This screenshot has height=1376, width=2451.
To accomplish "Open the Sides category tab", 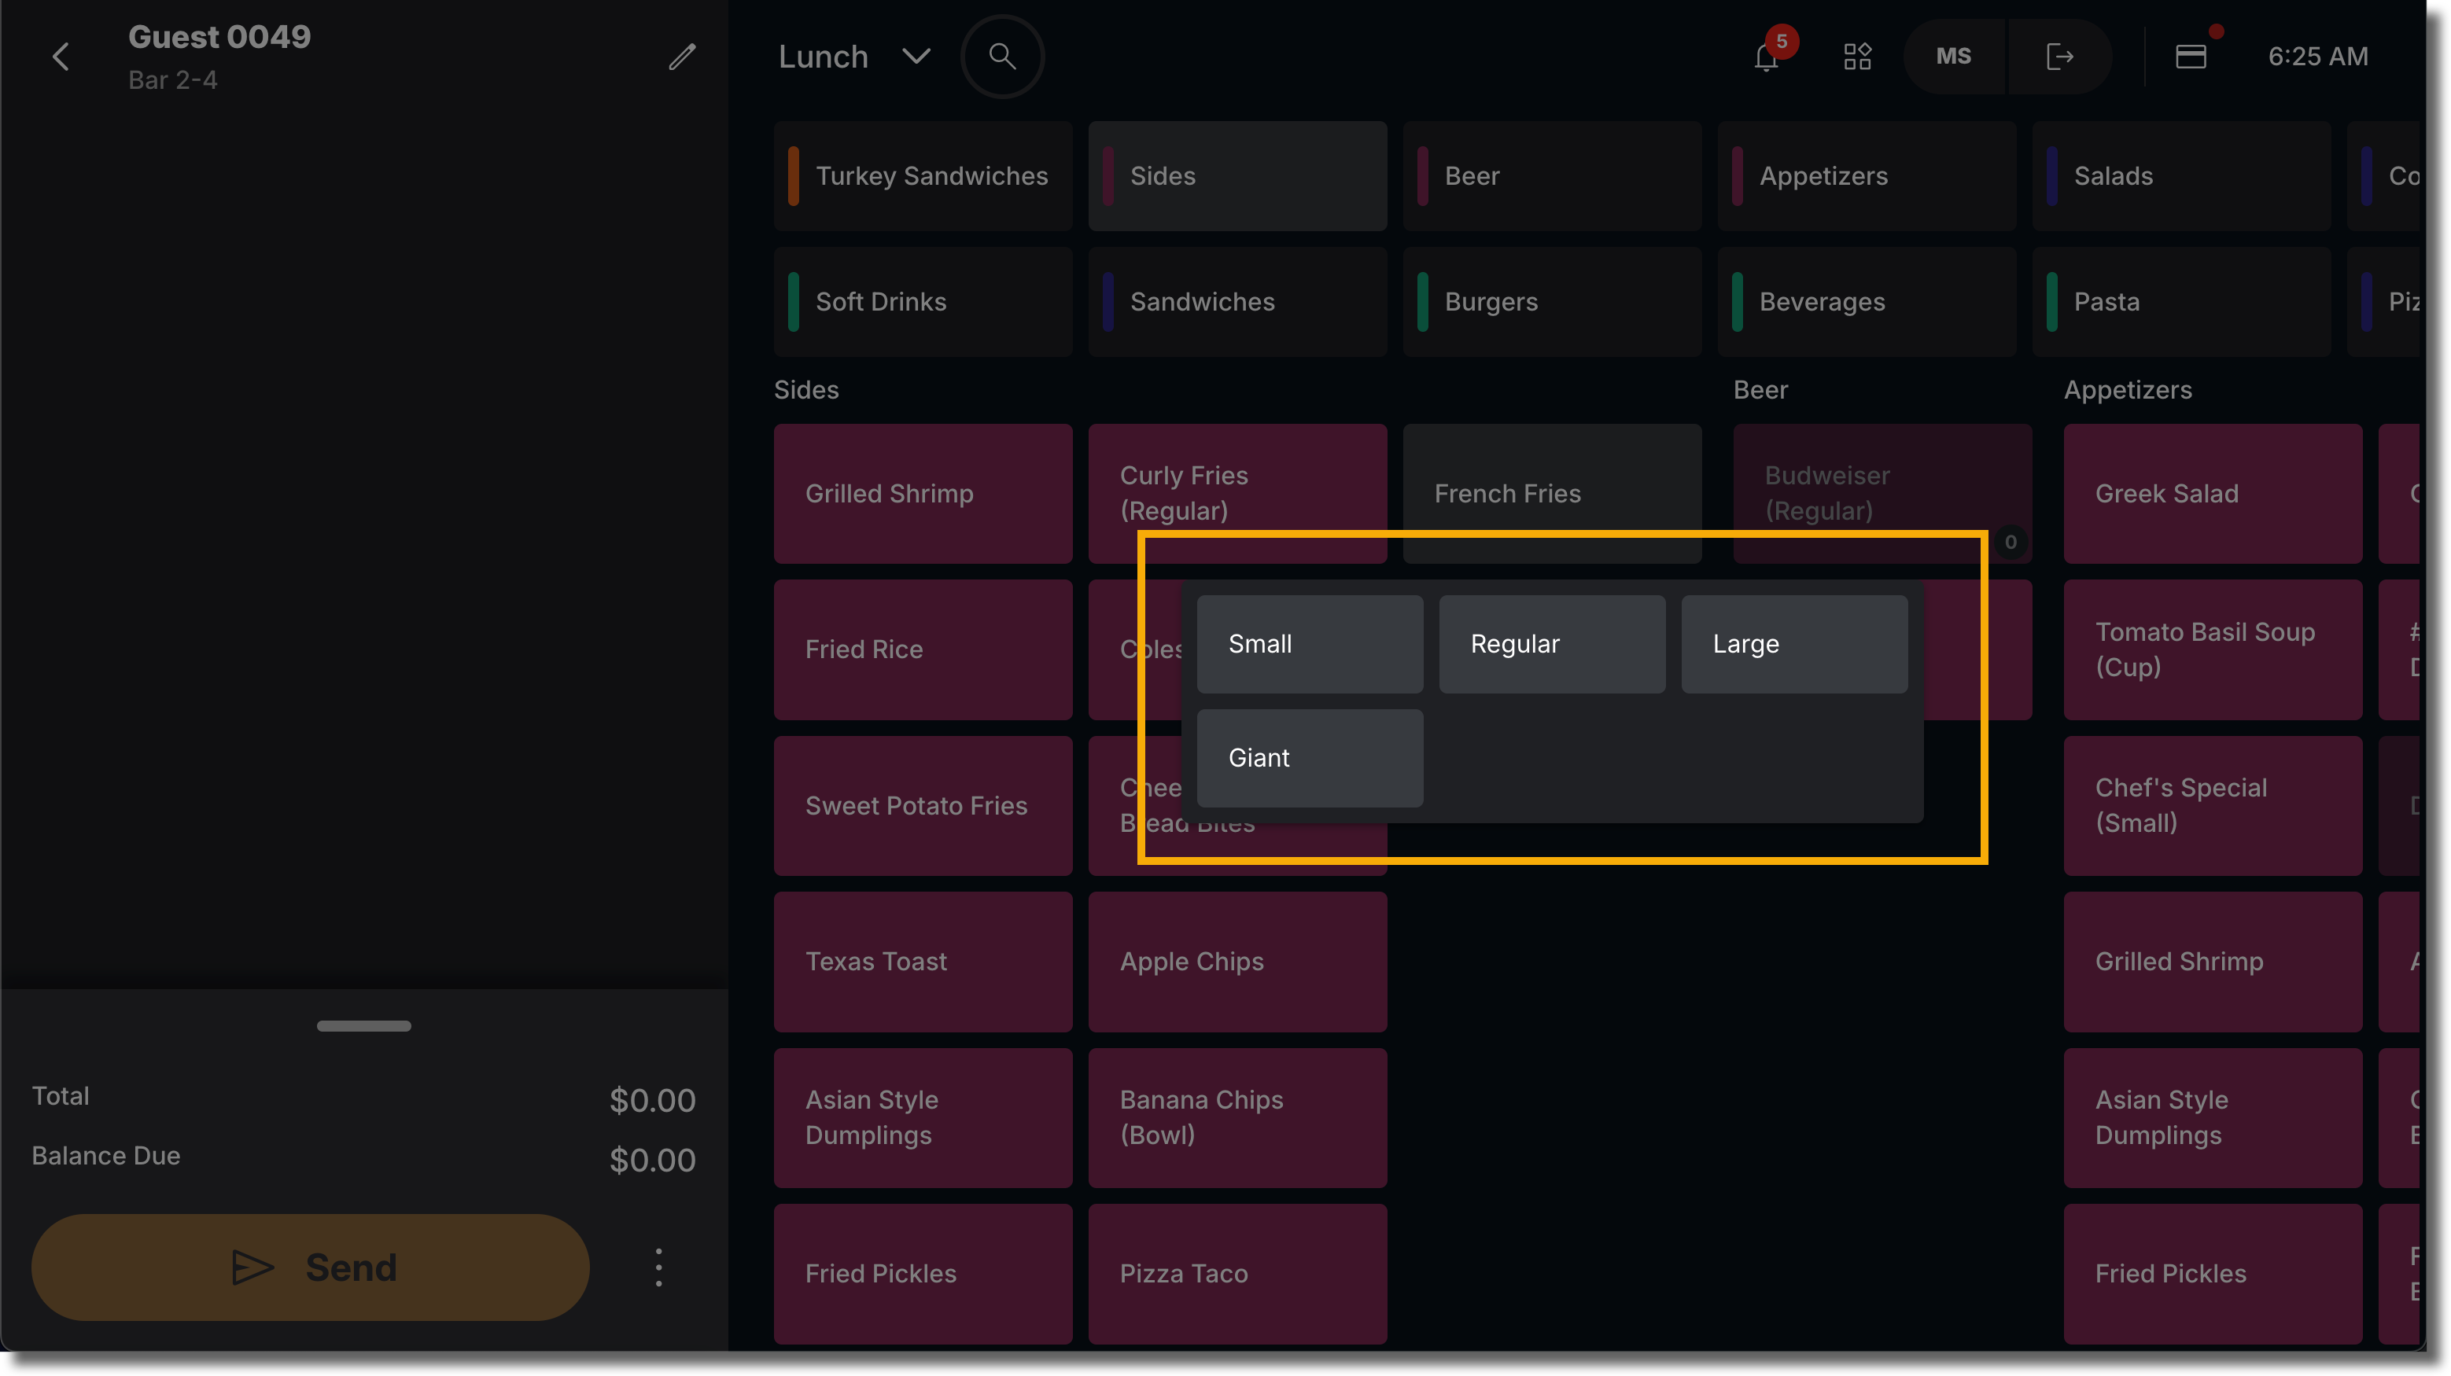I will [x=1237, y=176].
